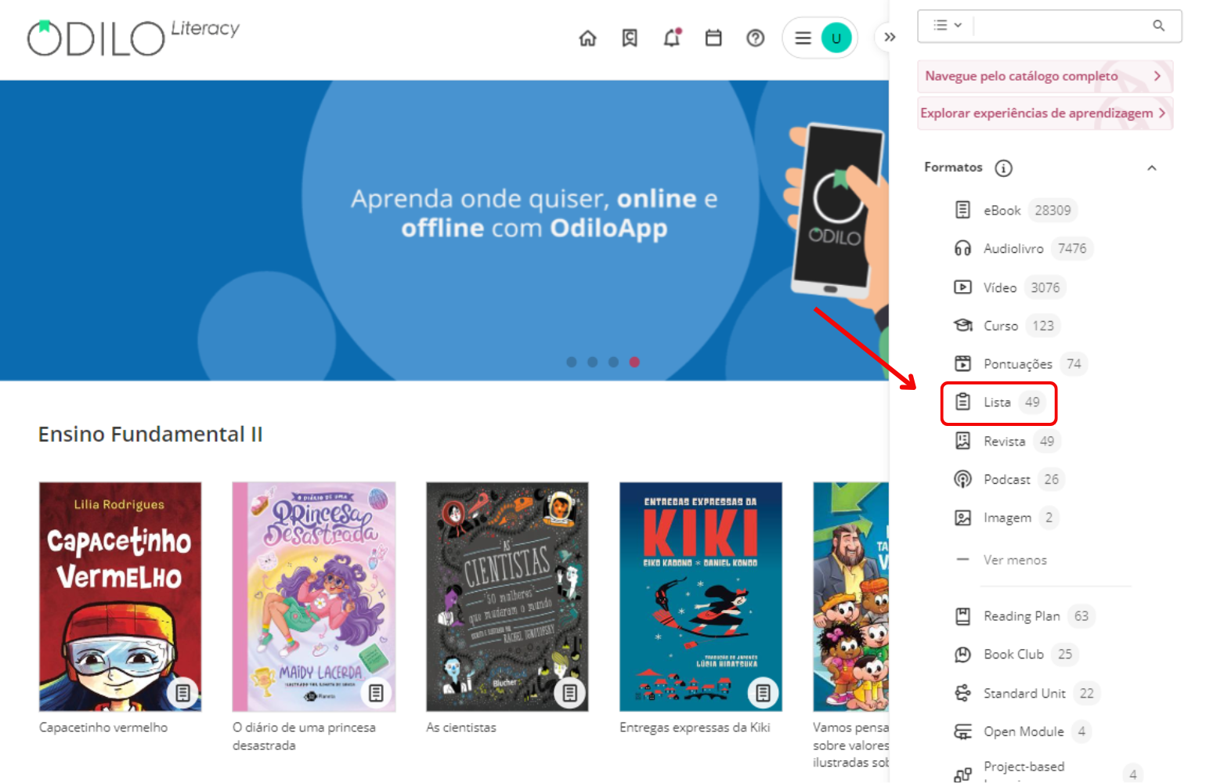Collapse the Formatos section chevron

tap(1151, 168)
